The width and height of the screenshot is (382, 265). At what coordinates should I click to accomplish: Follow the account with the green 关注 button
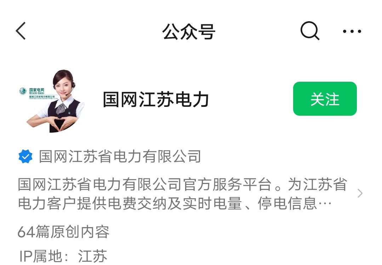point(325,99)
